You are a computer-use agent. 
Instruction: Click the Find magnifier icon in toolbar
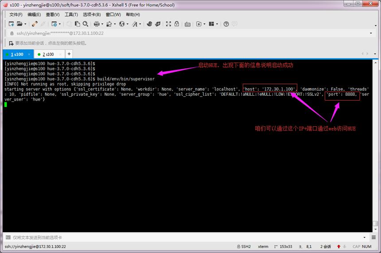pyautogui.click(x=86, y=24)
